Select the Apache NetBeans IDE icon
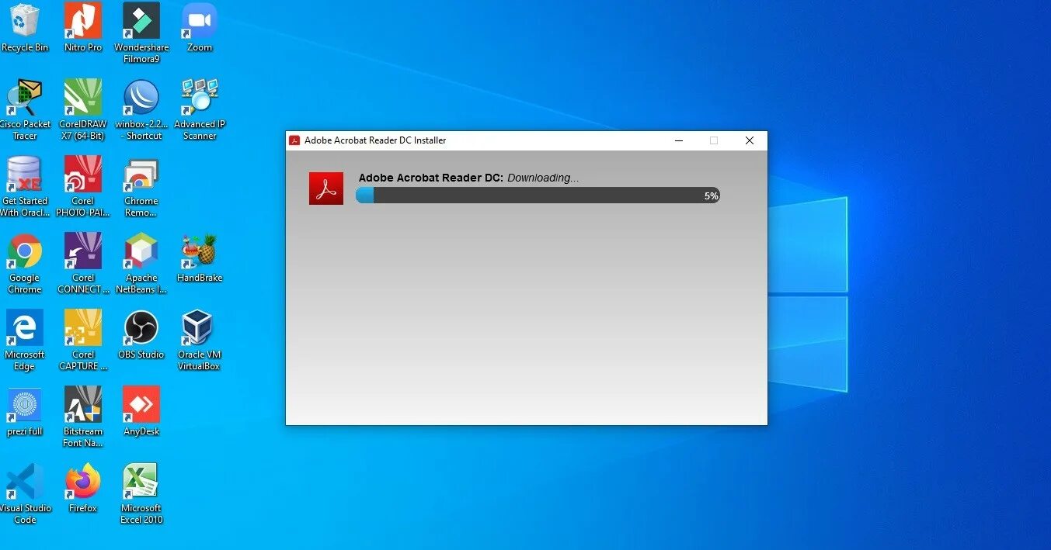Image resolution: width=1051 pixels, height=550 pixels. (x=141, y=251)
